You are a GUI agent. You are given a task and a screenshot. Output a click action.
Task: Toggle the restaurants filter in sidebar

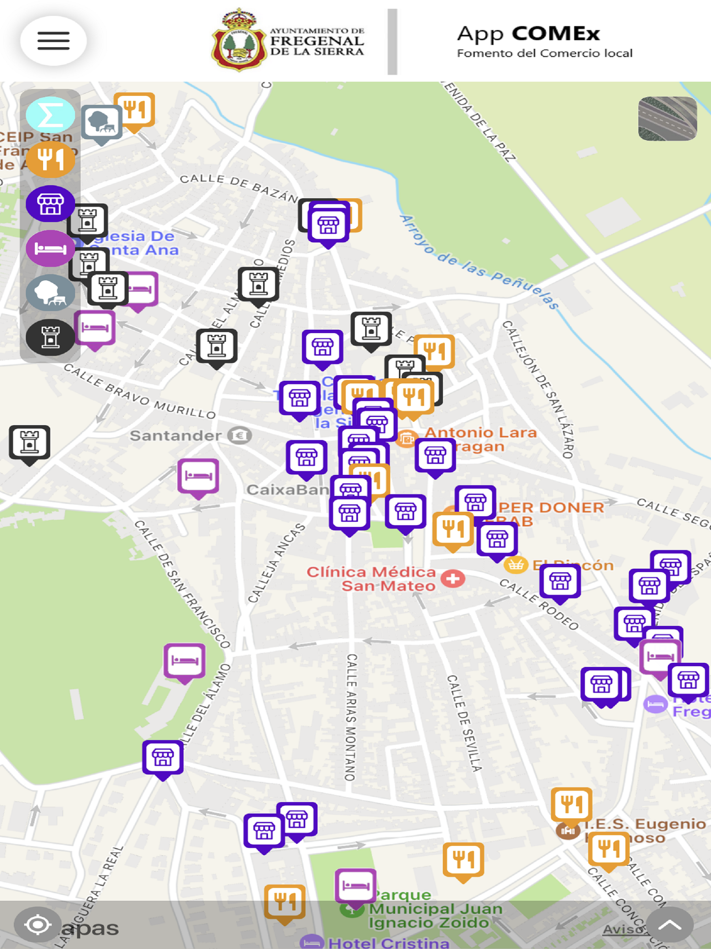50,159
